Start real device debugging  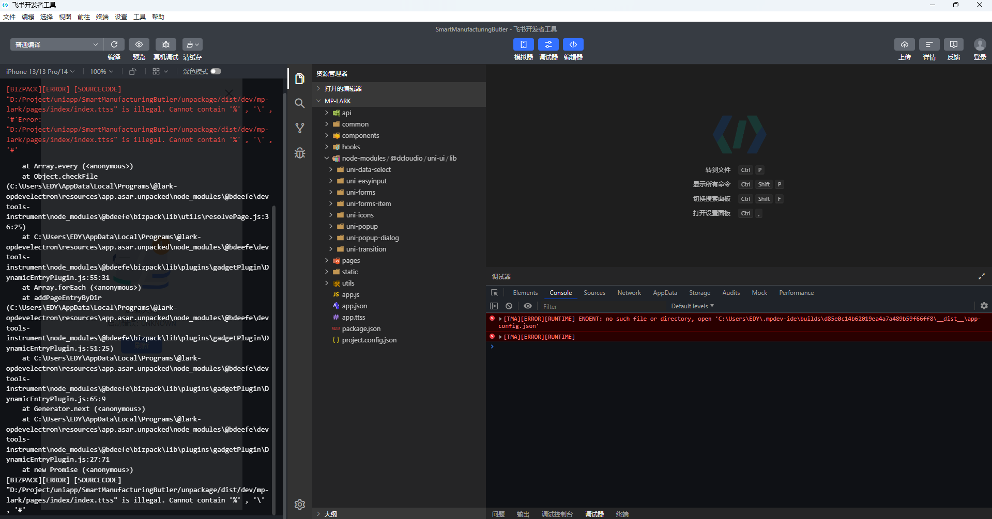pyautogui.click(x=165, y=44)
